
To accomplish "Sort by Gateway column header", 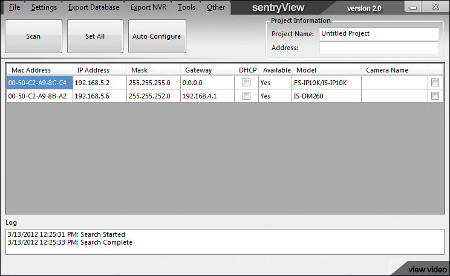I will (207, 70).
